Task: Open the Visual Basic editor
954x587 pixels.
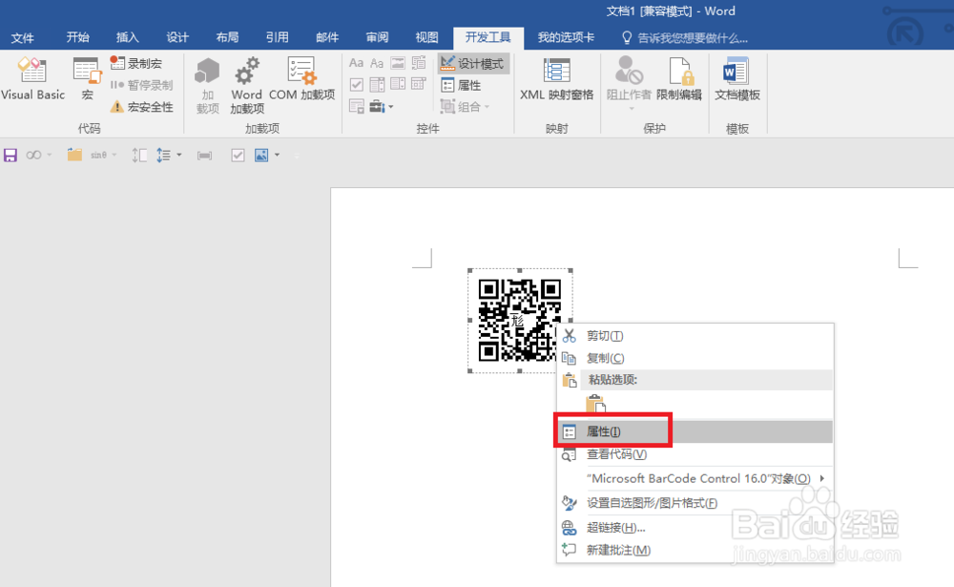Action: pos(32,79)
